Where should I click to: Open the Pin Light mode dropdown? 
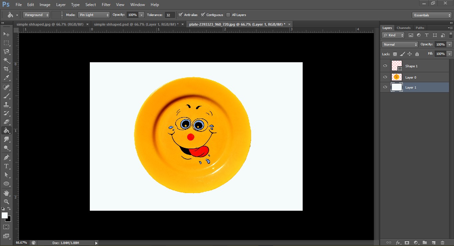click(x=93, y=15)
